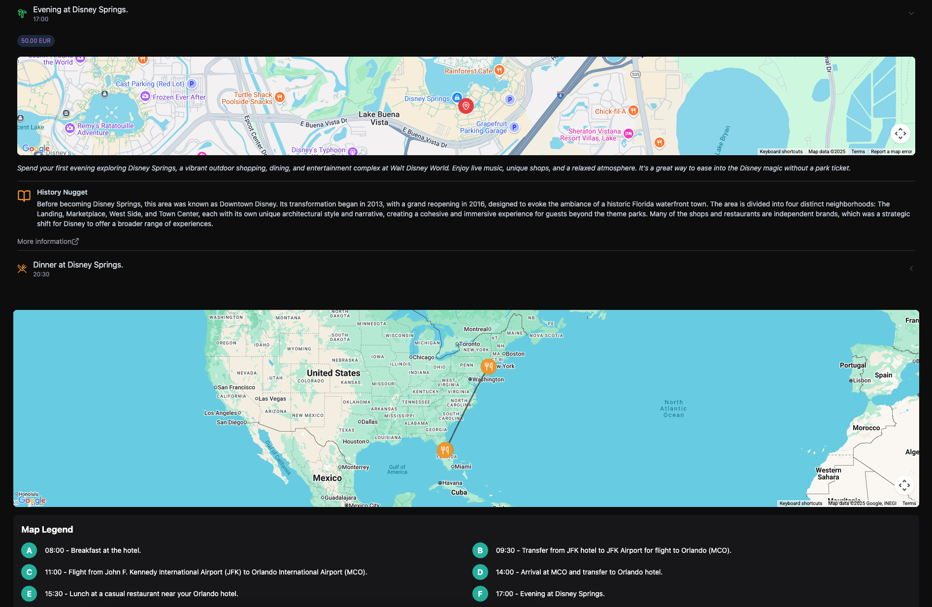Click the crossed-utensils dinner icon
The height and width of the screenshot is (607, 932).
point(22,268)
